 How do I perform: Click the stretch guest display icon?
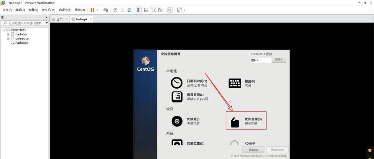coord(180,10)
